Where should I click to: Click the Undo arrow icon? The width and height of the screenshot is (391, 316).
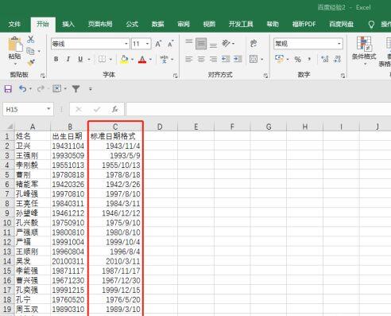coord(22,88)
